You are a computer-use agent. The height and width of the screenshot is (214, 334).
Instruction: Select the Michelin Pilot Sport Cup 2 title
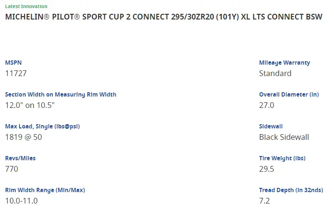164,17
